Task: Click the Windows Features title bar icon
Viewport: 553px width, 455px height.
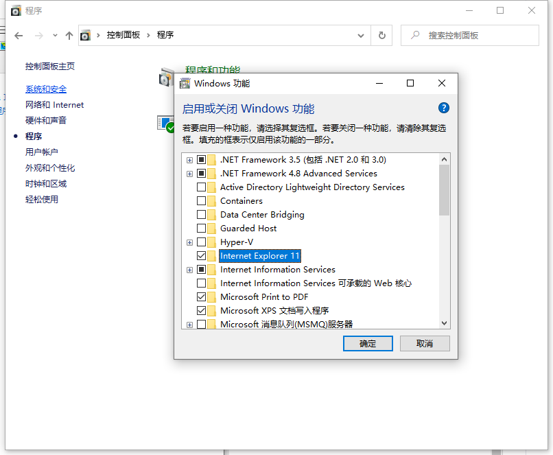Action: coord(184,82)
